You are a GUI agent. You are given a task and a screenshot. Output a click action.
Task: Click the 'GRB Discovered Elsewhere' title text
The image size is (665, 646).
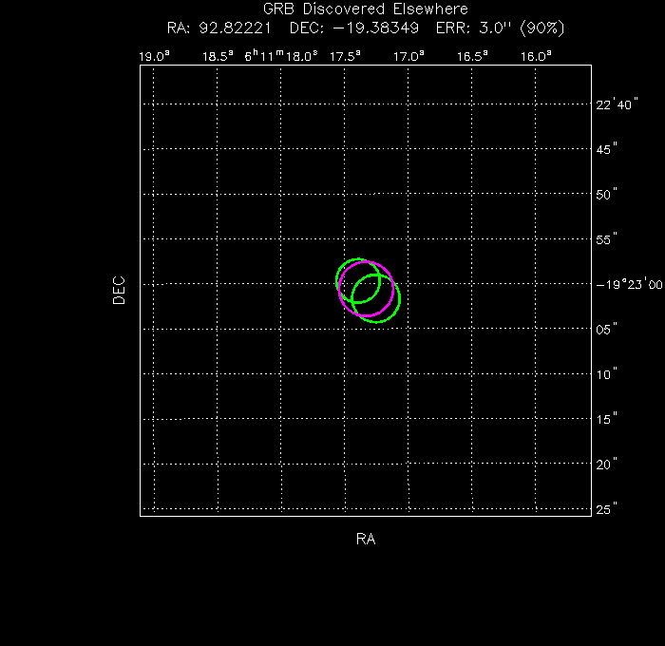[366, 9]
